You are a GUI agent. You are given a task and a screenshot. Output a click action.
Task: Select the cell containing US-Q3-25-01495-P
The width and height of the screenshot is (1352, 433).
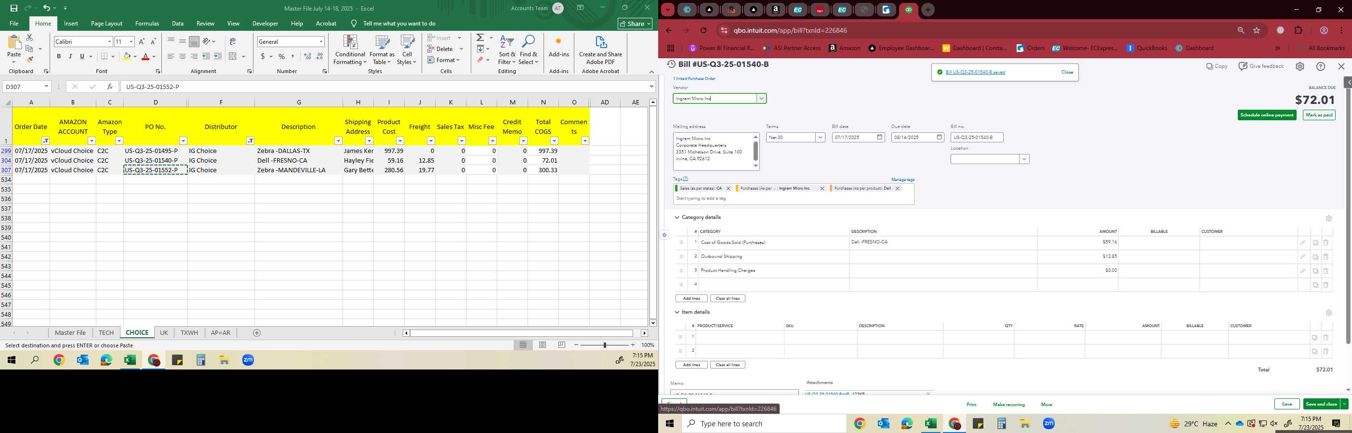pos(155,151)
